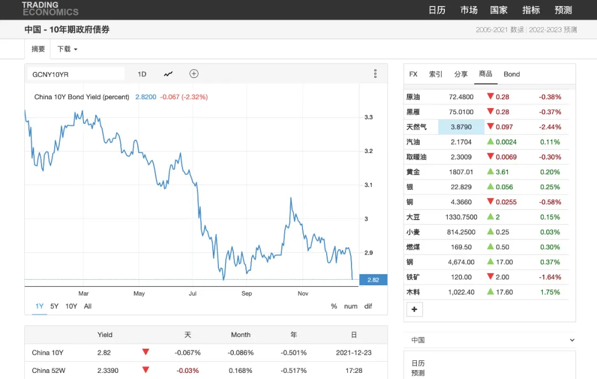Open the chart type selector icon

(x=168, y=73)
